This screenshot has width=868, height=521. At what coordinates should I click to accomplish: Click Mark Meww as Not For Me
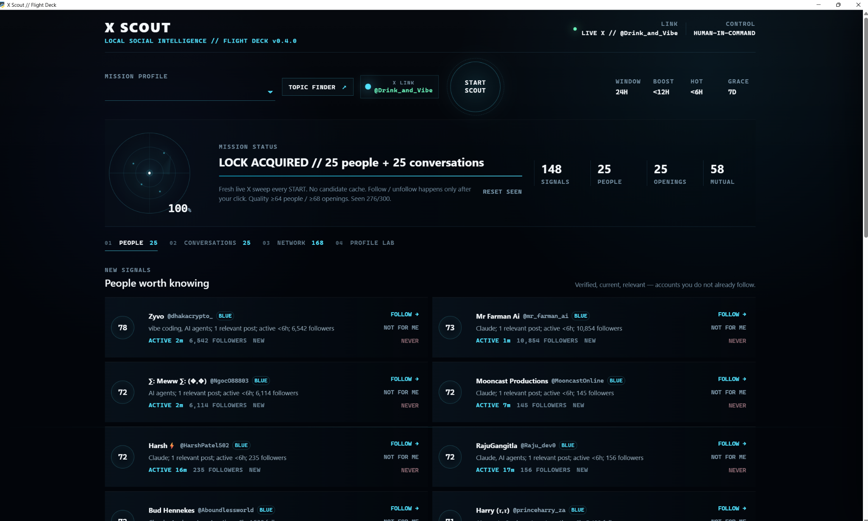pyautogui.click(x=401, y=392)
